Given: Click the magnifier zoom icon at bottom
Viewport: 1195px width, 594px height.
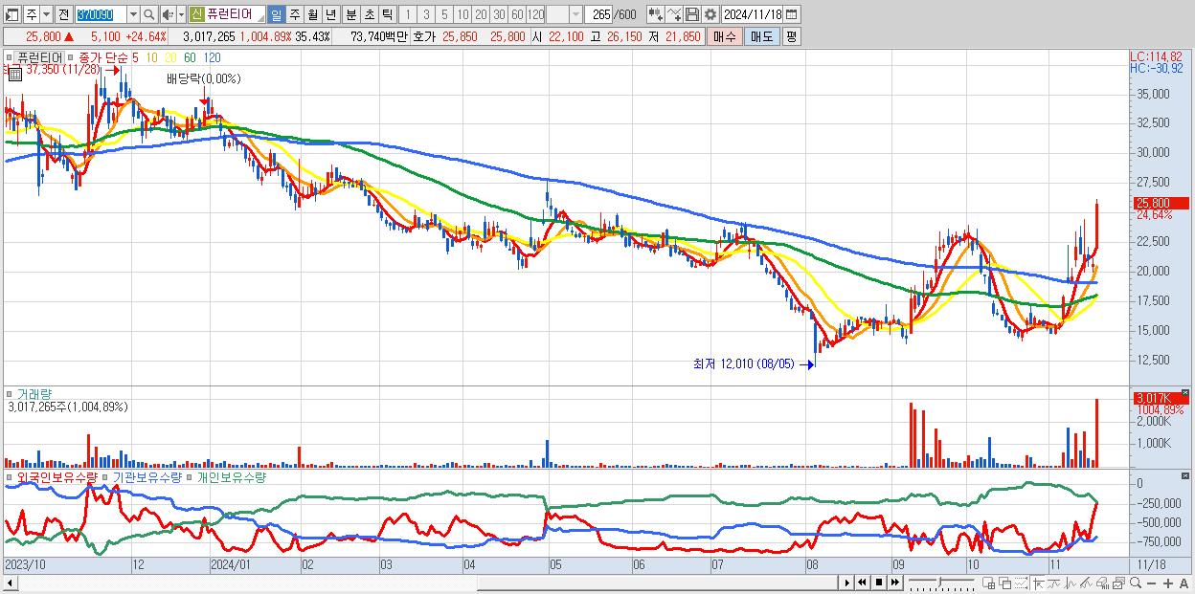Looking at the screenshot, I should click(x=1136, y=583).
